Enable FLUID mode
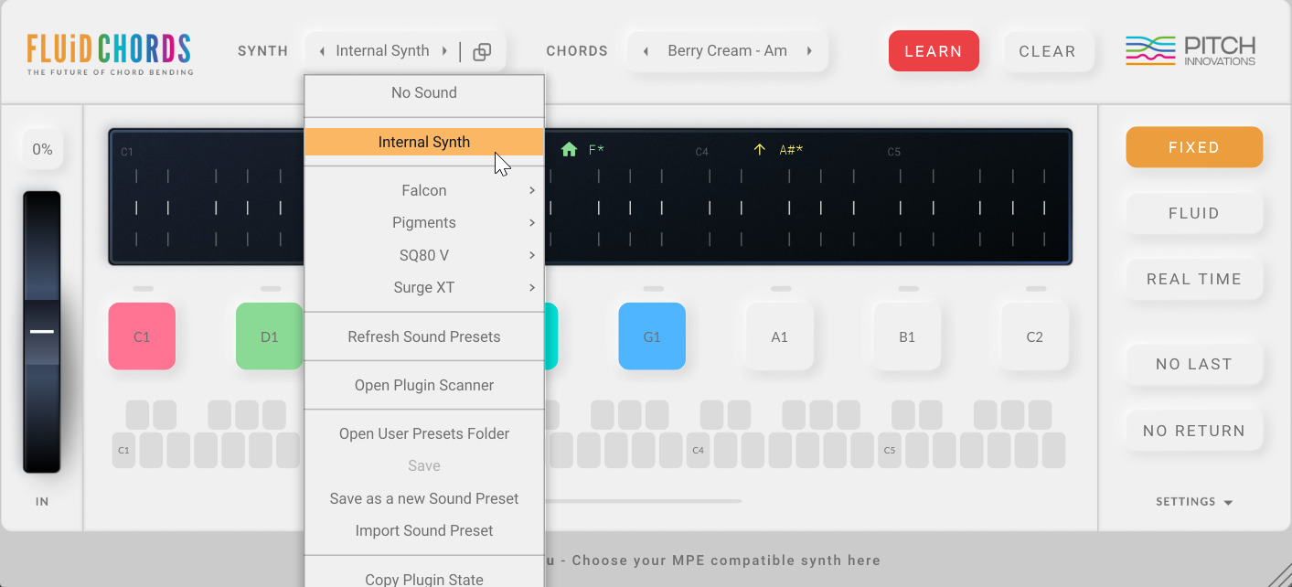The width and height of the screenshot is (1292, 587). pyautogui.click(x=1194, y=213)
